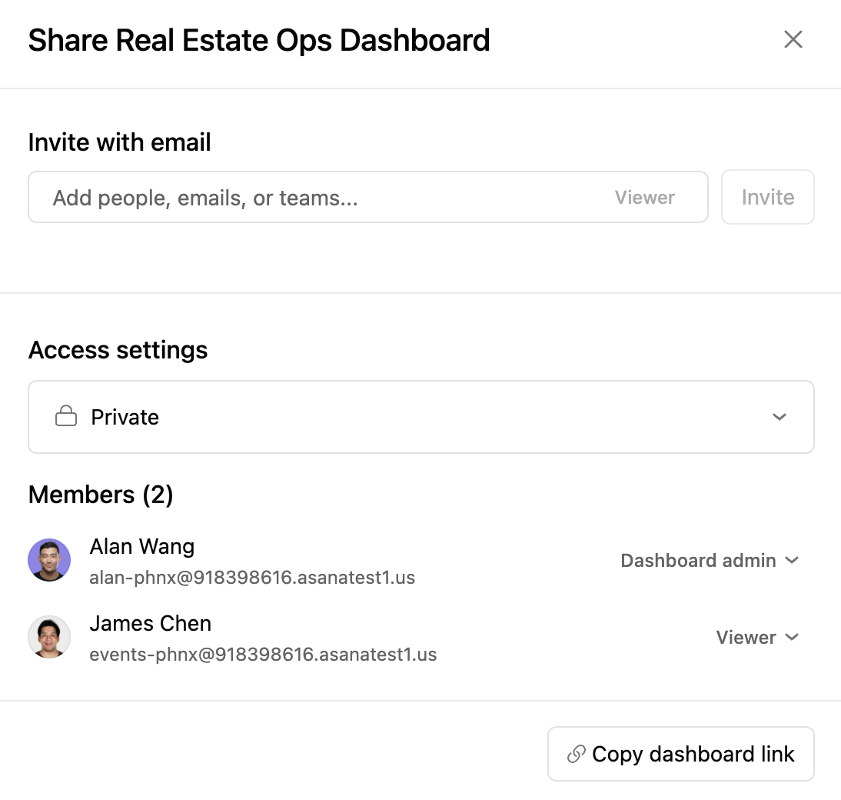Close the Share dashboard dialog
Image resolution: width=841 pixels, height=800 pixels.
click(793, 39)
